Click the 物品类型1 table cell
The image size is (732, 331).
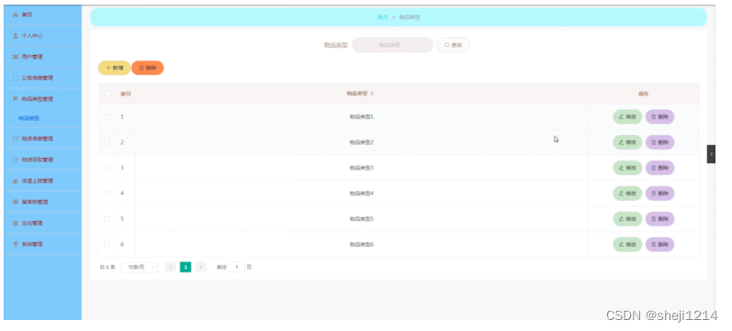tap(361, 117)
